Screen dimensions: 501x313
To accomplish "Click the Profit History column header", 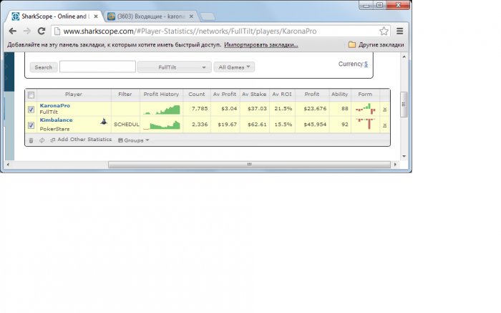I will pyautogui.click(x=161, y=95).
